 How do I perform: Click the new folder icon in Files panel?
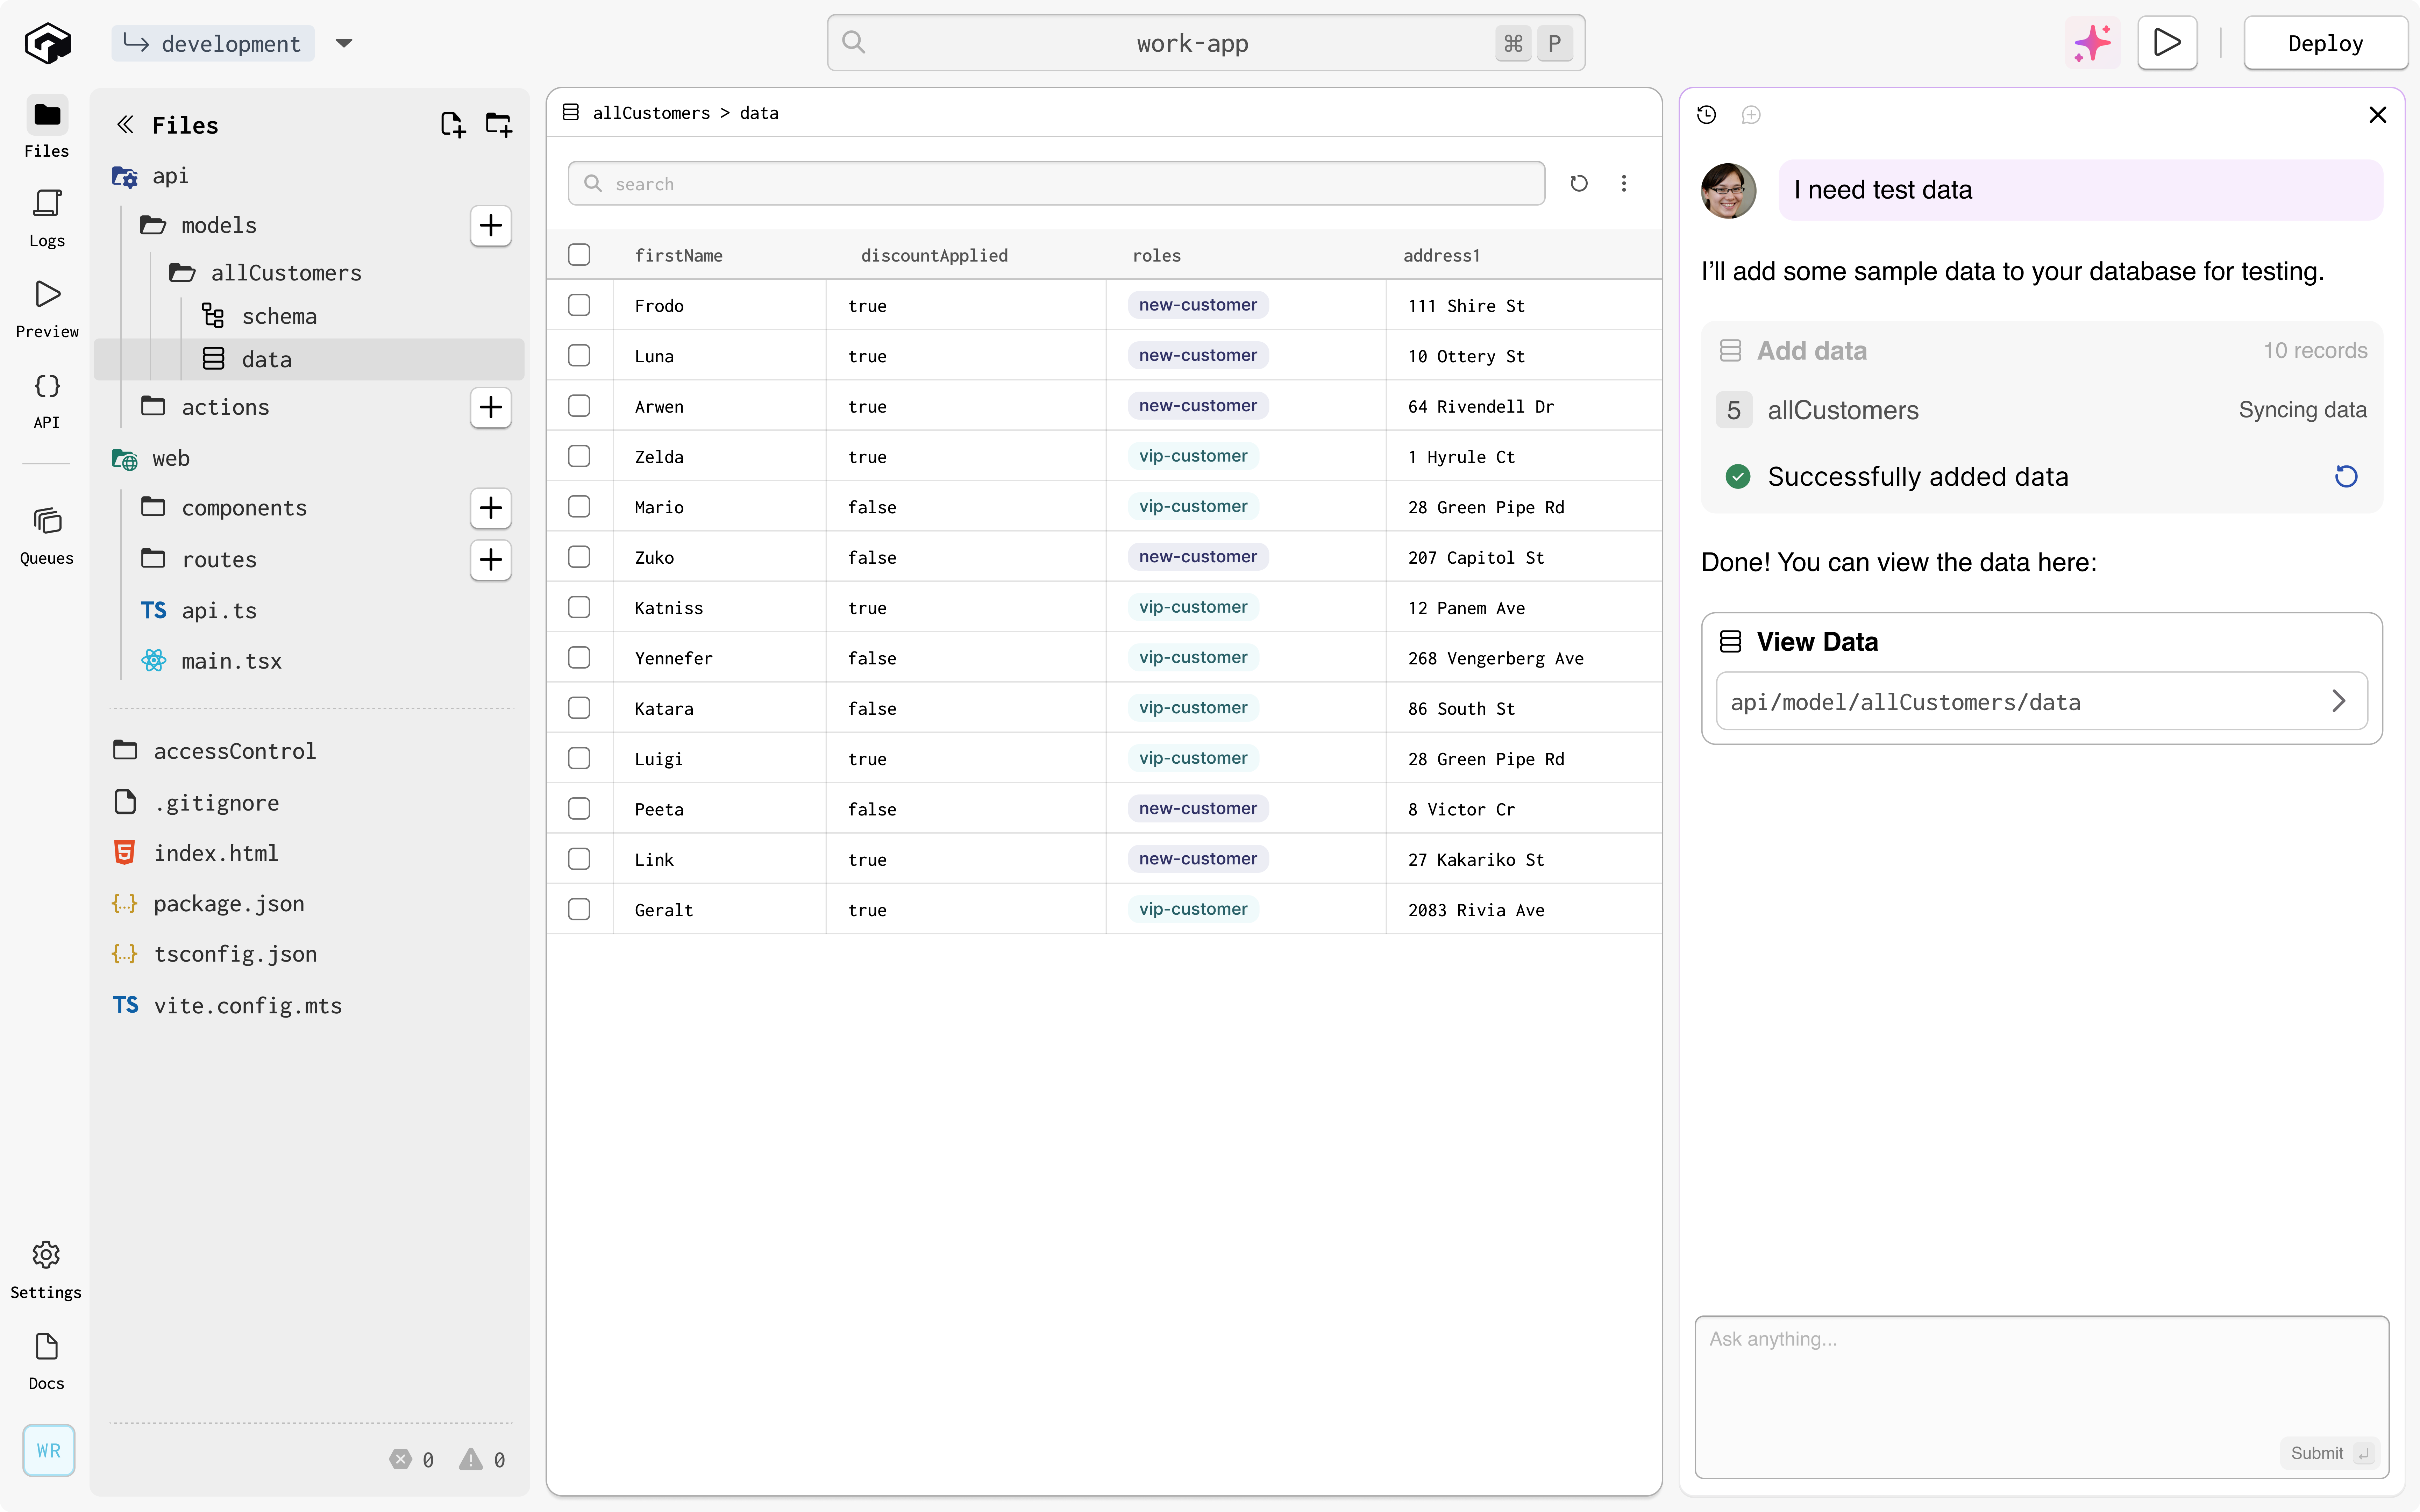pos(498,124)
